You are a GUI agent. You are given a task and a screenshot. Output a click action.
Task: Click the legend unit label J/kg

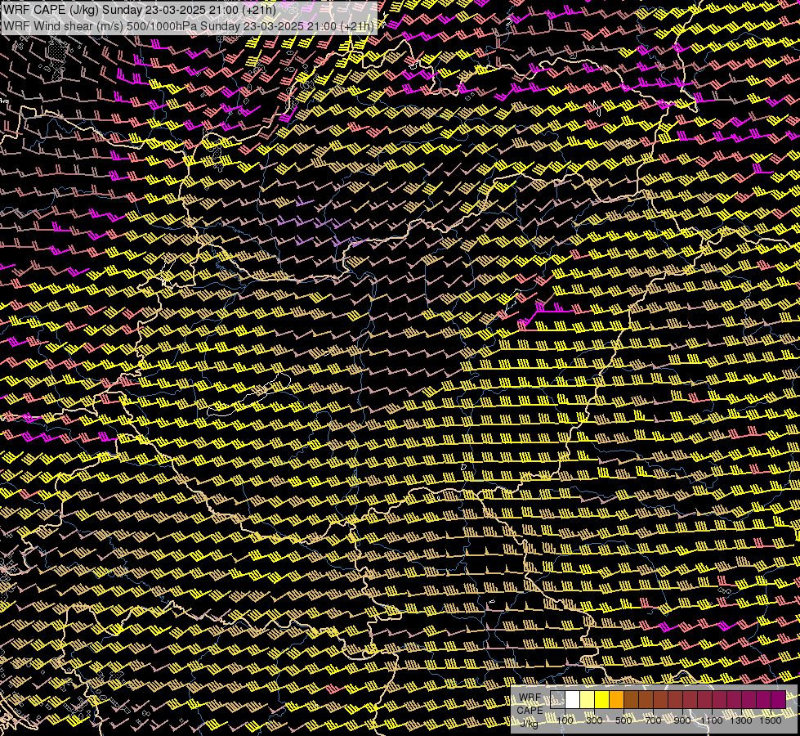pos(529,723)
